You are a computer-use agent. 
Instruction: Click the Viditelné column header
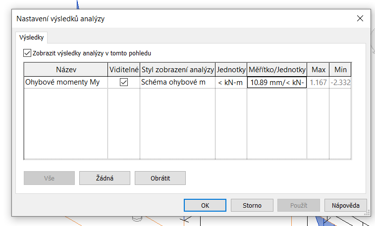(124, 70)
